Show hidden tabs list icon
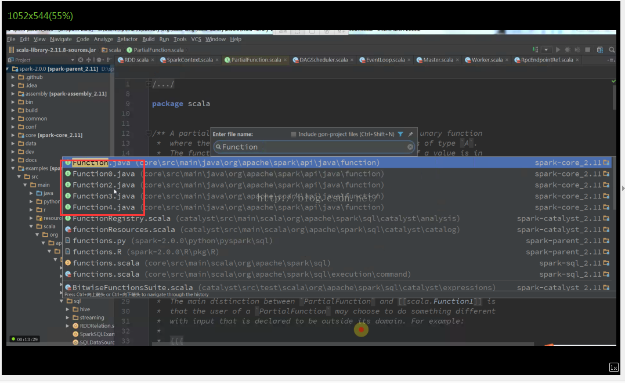625x383 pixels. pyautogui.click(x=610, y=60)
